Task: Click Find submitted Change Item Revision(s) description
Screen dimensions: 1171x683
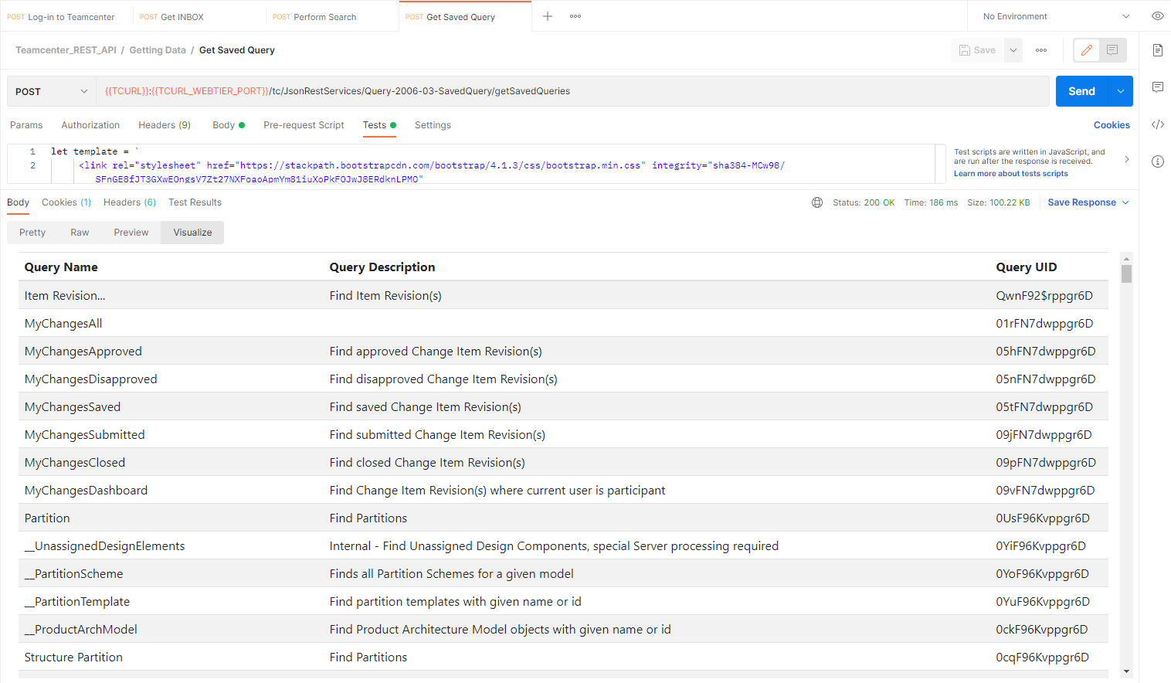Action: [437, 435]
